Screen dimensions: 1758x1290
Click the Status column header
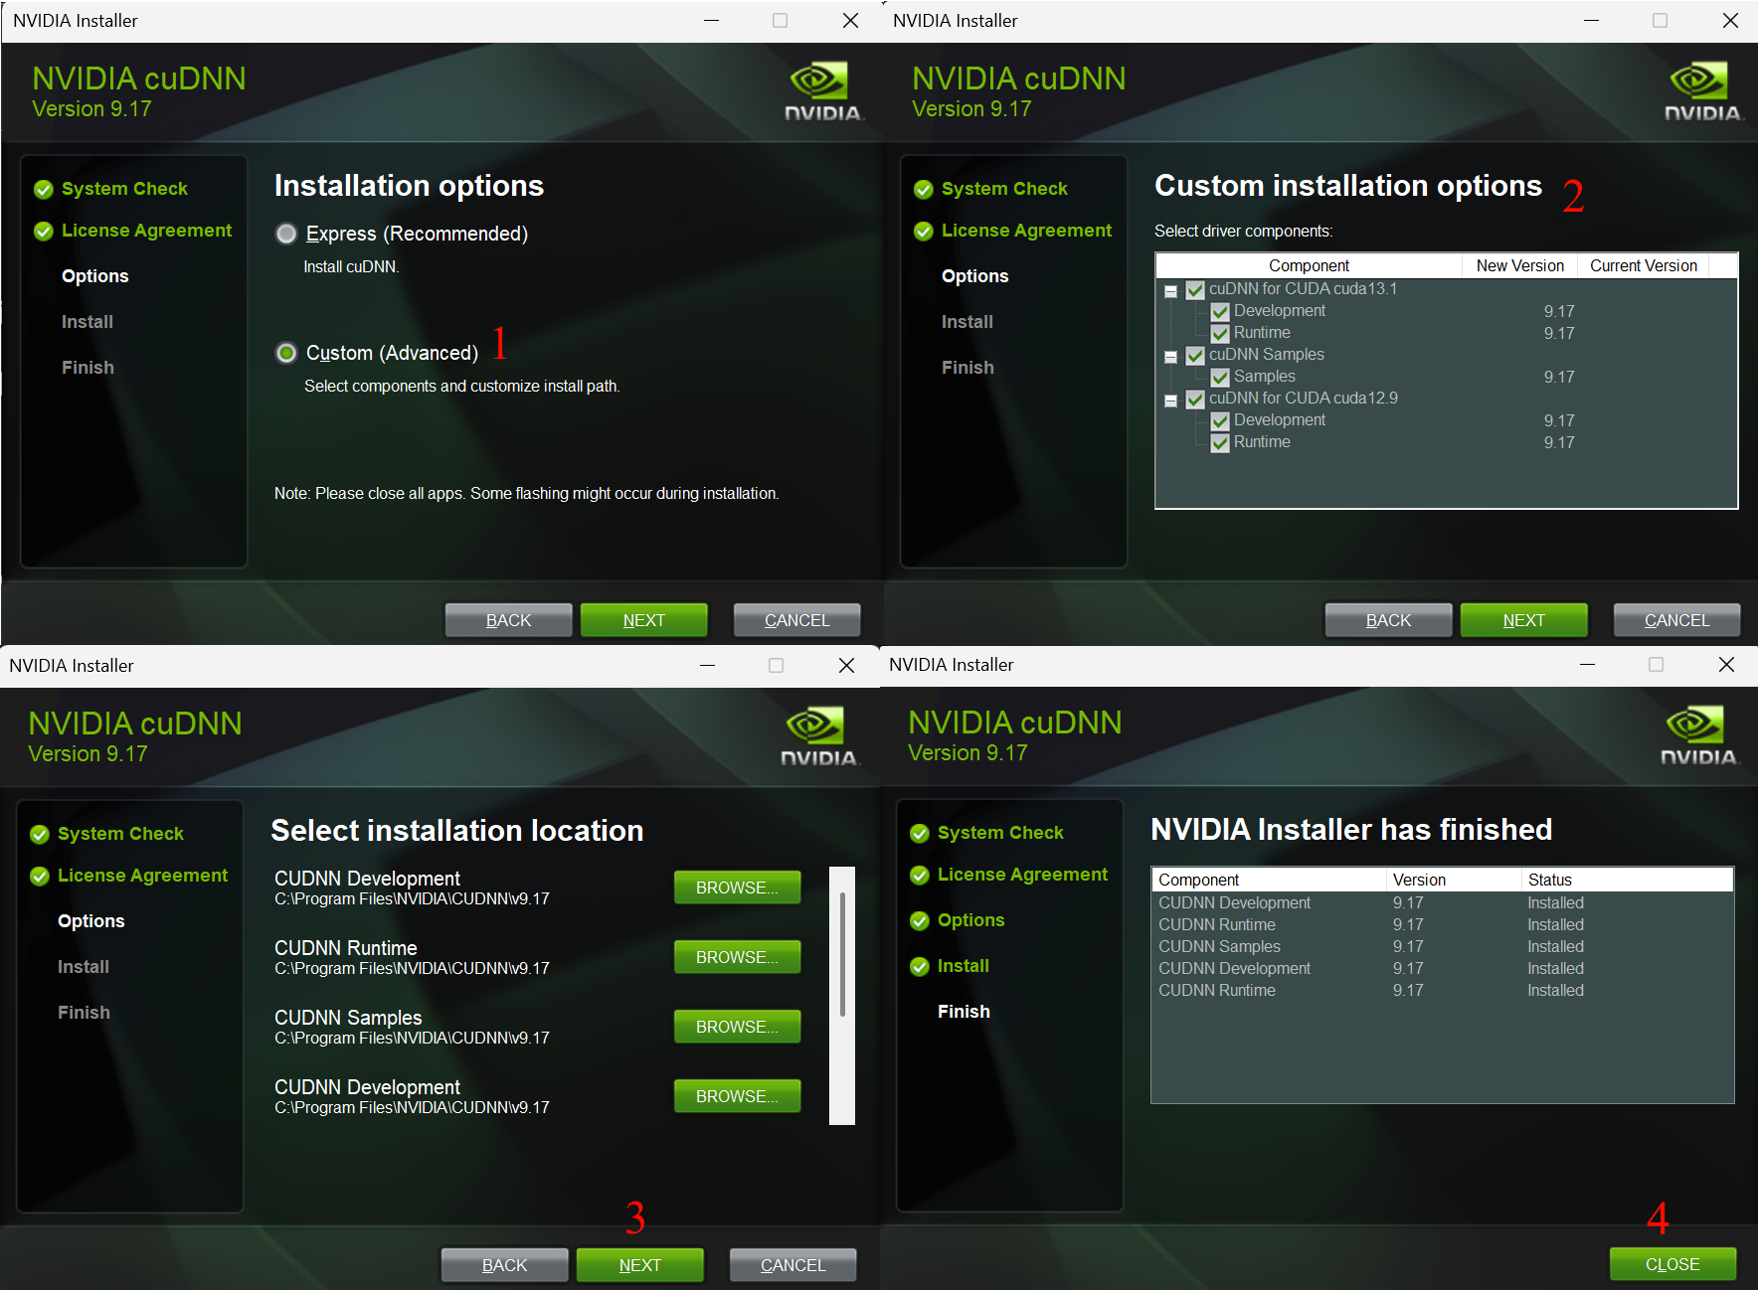pos(1628,880)
